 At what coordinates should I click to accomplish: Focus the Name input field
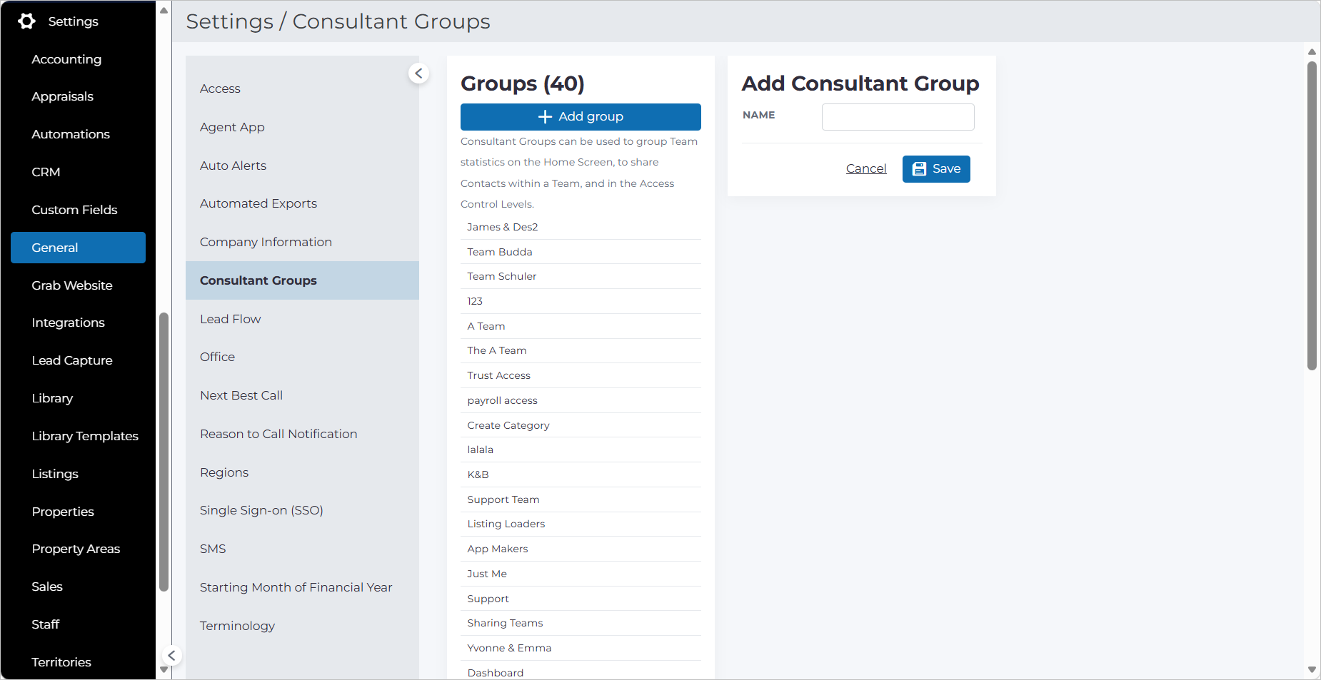pos(898,117)
